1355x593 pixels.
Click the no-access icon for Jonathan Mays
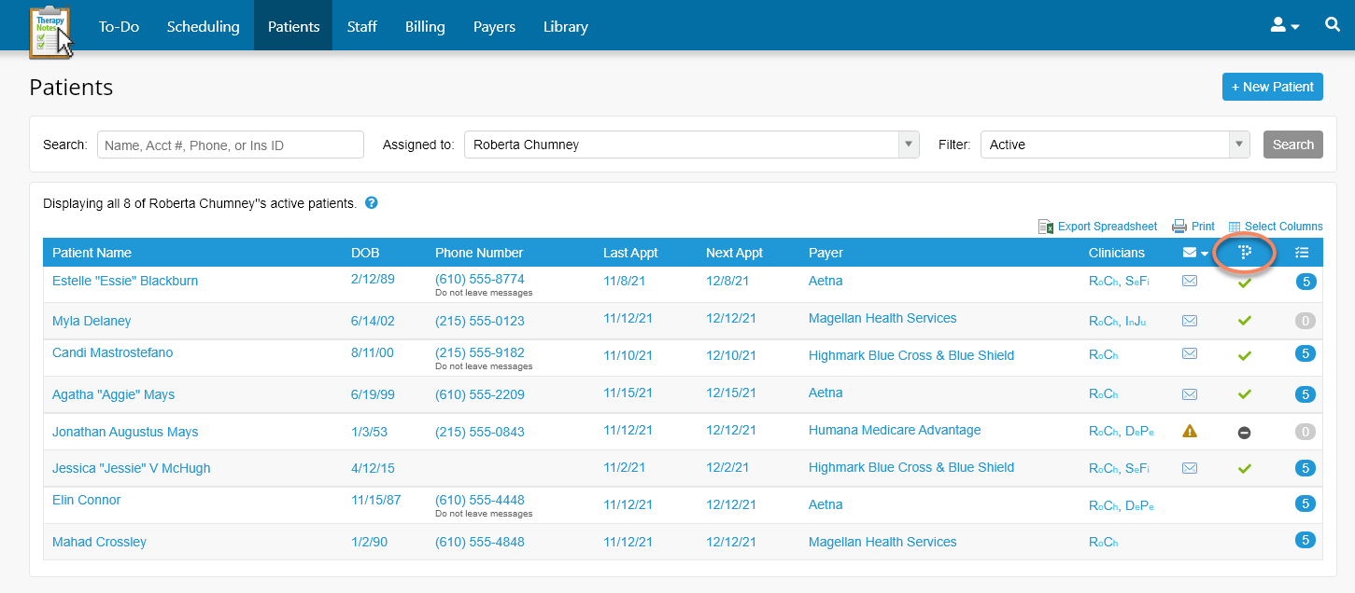(x=1244, y=432)
